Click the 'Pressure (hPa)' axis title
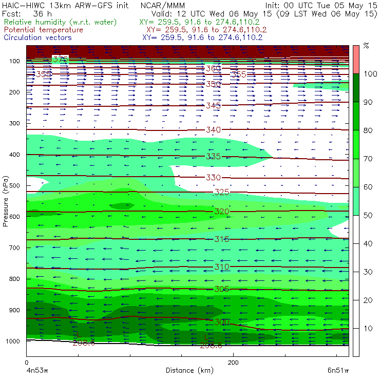Viewport: 380px width, 380px height. pos(5,201)
